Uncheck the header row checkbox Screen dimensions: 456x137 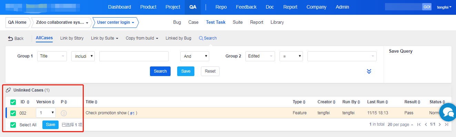point(13,102)
